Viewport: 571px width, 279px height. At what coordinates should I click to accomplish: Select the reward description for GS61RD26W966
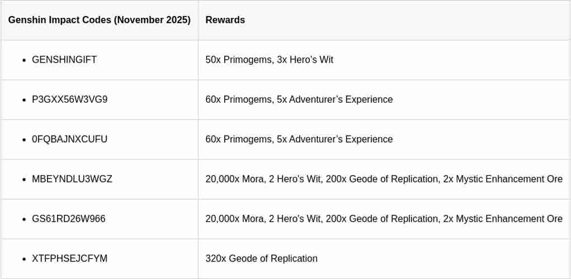click(384, 219)
